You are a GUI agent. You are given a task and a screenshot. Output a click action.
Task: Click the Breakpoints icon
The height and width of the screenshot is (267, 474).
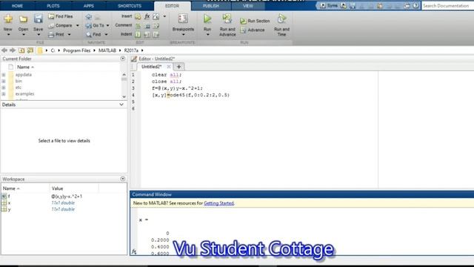tap(183, 19)
